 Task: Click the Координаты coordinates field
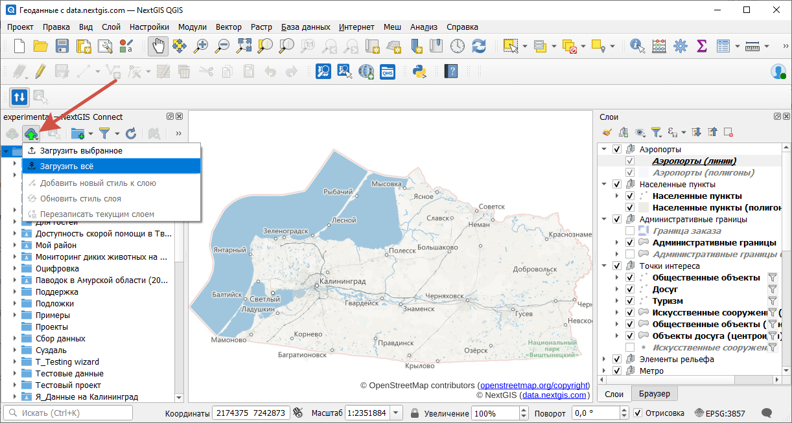tap(251, 413)
